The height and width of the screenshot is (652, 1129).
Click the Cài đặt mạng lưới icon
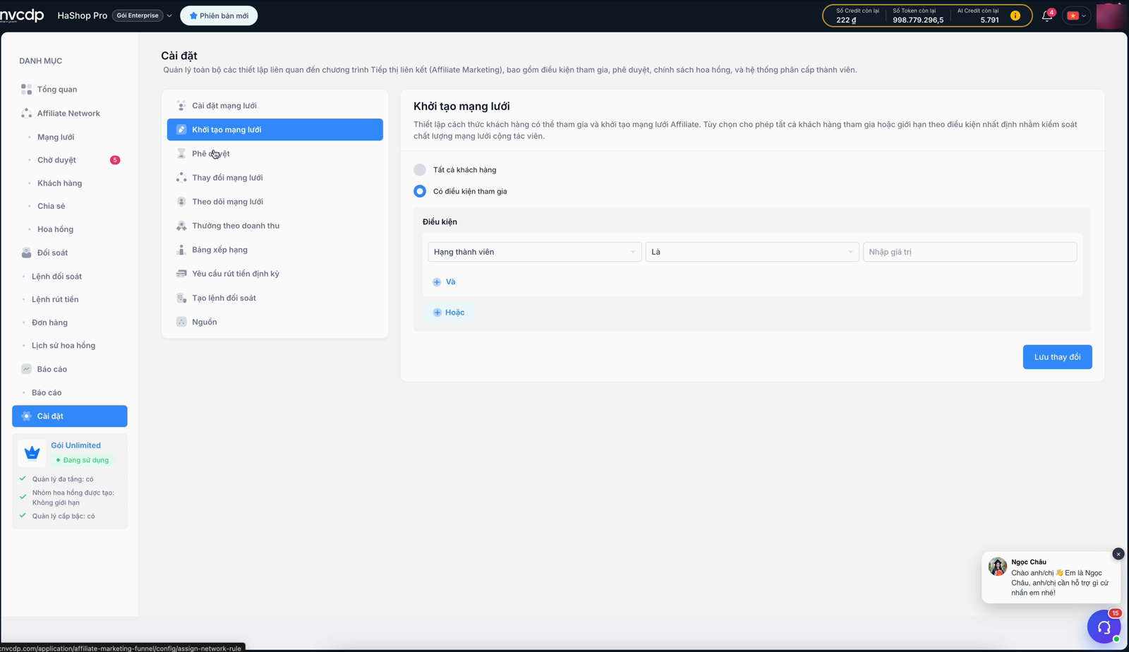click(181, 106)
